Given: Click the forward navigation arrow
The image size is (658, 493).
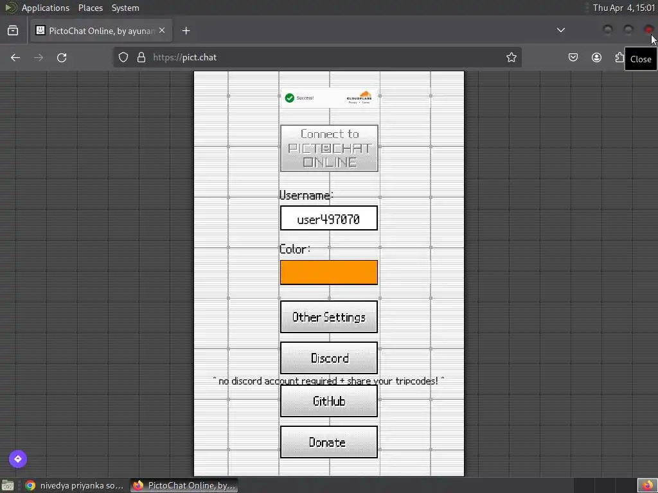Looking at the screenshot, I should [39, 57].
